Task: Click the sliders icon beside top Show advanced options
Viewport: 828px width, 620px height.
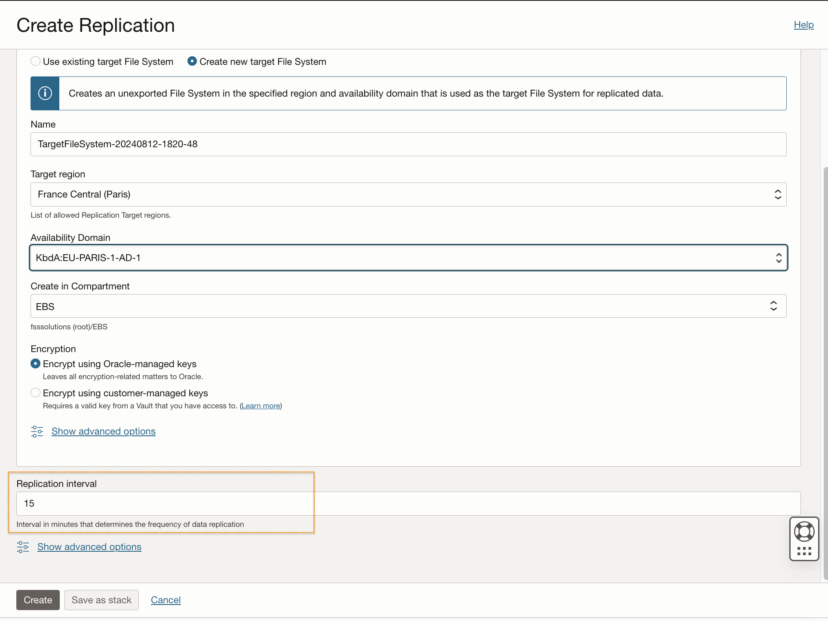Action: (x=37, y=431)
